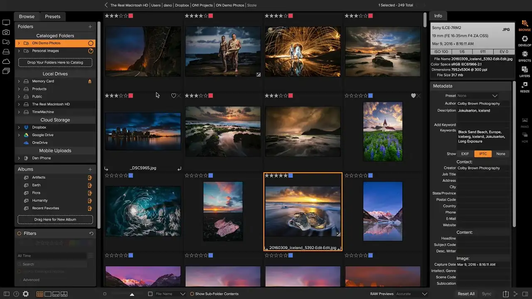Click the share/export icon in bottom bar
Screen dimensions: 532x299
(x=505, y=294)
